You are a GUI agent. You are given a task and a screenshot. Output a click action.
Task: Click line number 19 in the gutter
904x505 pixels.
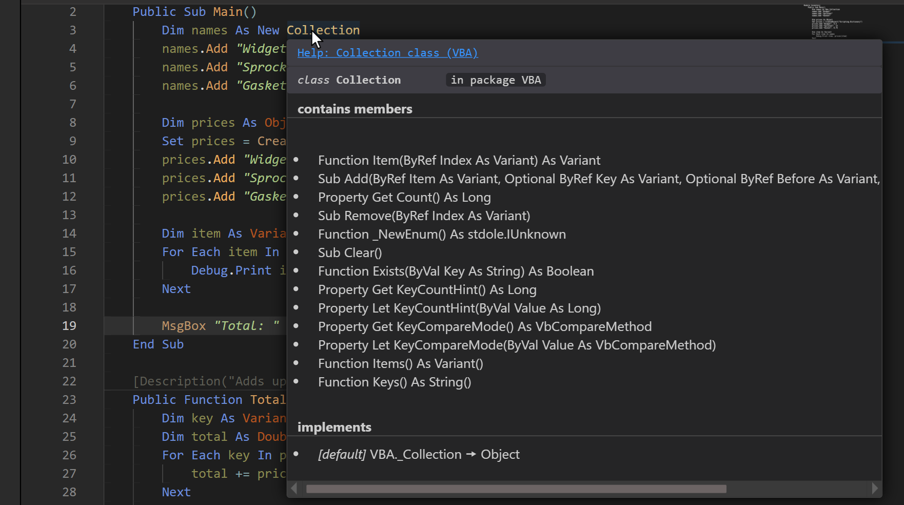[x=69, y=326]
